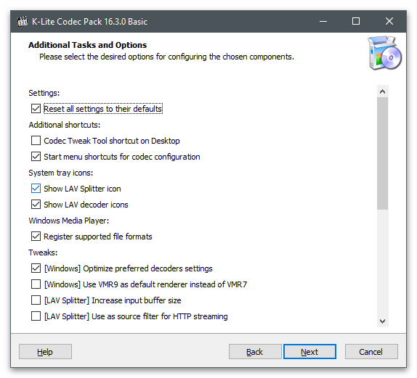The image size is (417, 378).
Task: Maximize the installer window
Action: click(x=356, y=21)
